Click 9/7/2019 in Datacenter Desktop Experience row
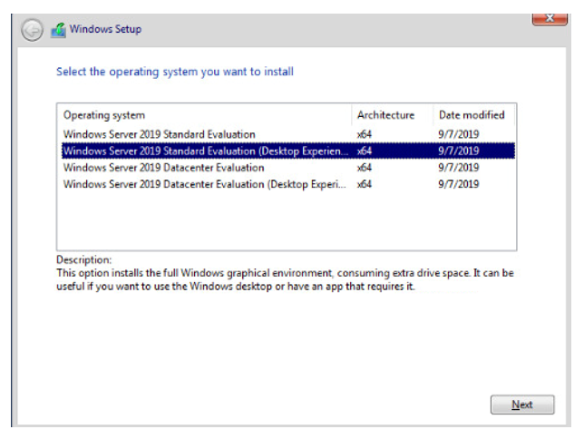The width and height of the screenshot is (584, 439). [x=459, y=184]
